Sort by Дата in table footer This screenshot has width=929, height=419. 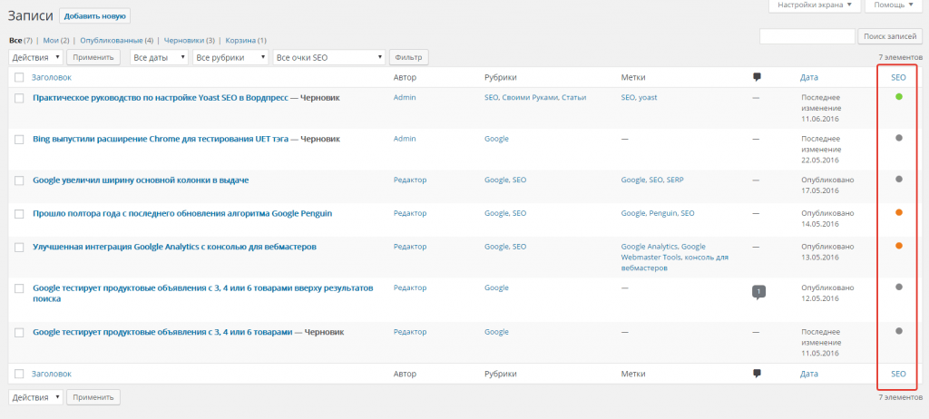[x=808, y=374]
